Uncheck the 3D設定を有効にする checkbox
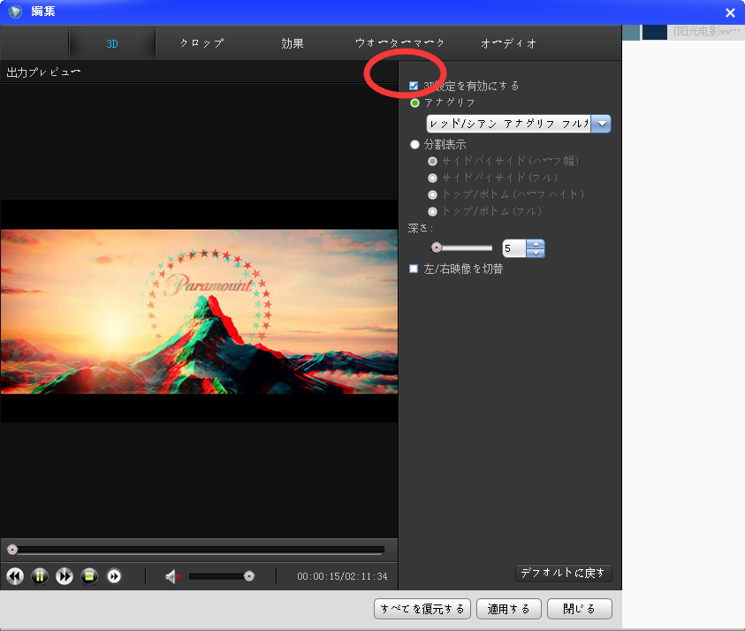 414,87
